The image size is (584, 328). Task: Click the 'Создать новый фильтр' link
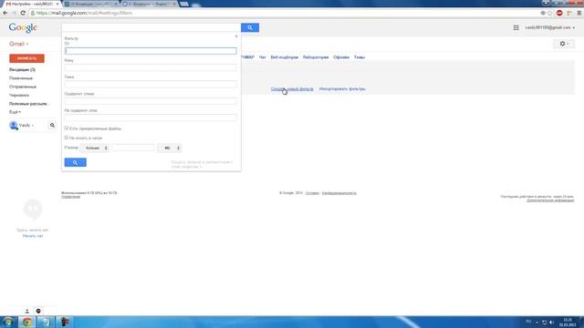click(x=292, y=89)
